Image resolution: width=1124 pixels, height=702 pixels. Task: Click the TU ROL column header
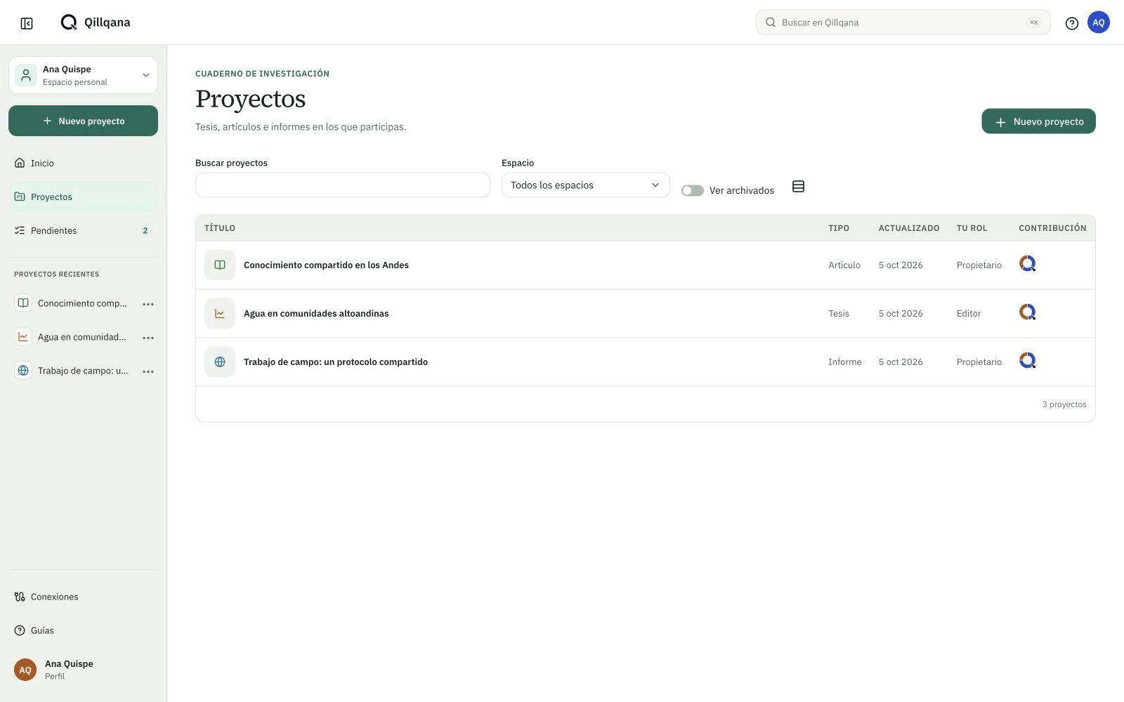pos(972,228)
